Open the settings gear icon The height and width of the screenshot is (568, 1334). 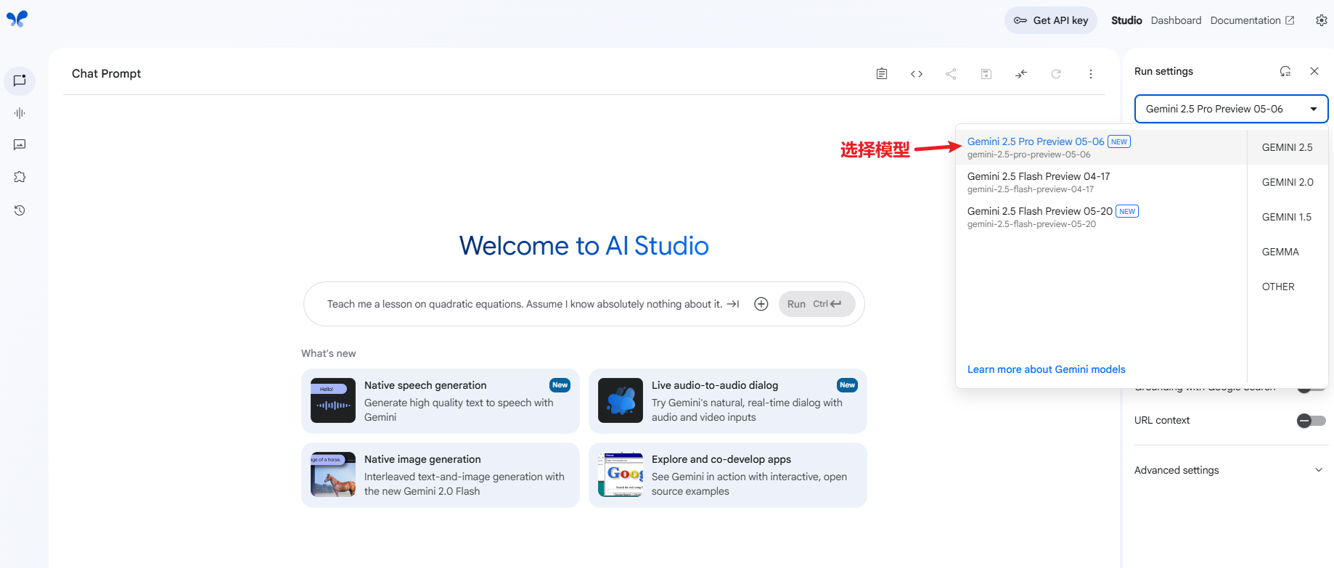click(1321, 20)
